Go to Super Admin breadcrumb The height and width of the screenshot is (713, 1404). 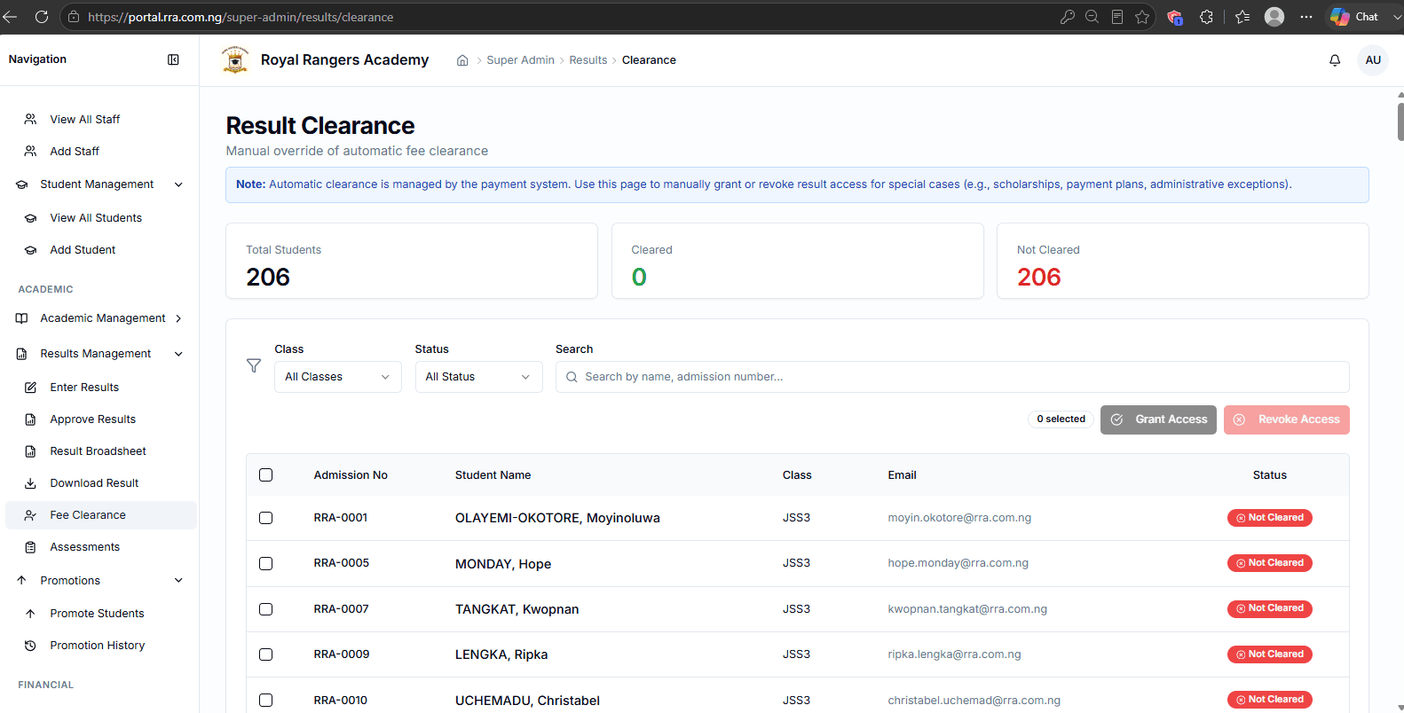coord(520,60)
